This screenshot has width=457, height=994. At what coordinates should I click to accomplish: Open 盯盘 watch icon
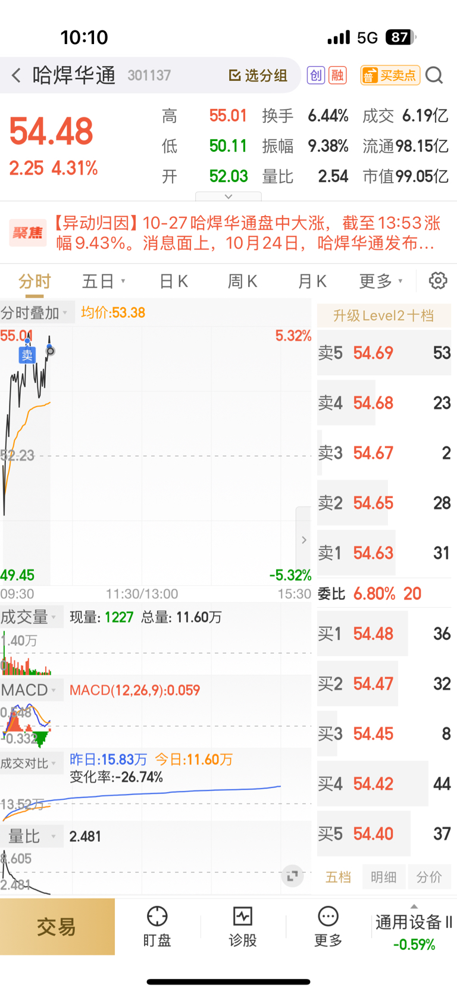pyautogui.click(x=157, y=927)
